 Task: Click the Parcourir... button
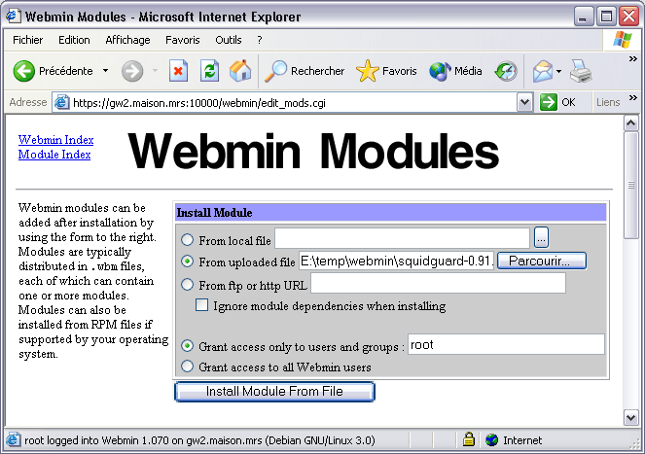[x=541, y=261]
